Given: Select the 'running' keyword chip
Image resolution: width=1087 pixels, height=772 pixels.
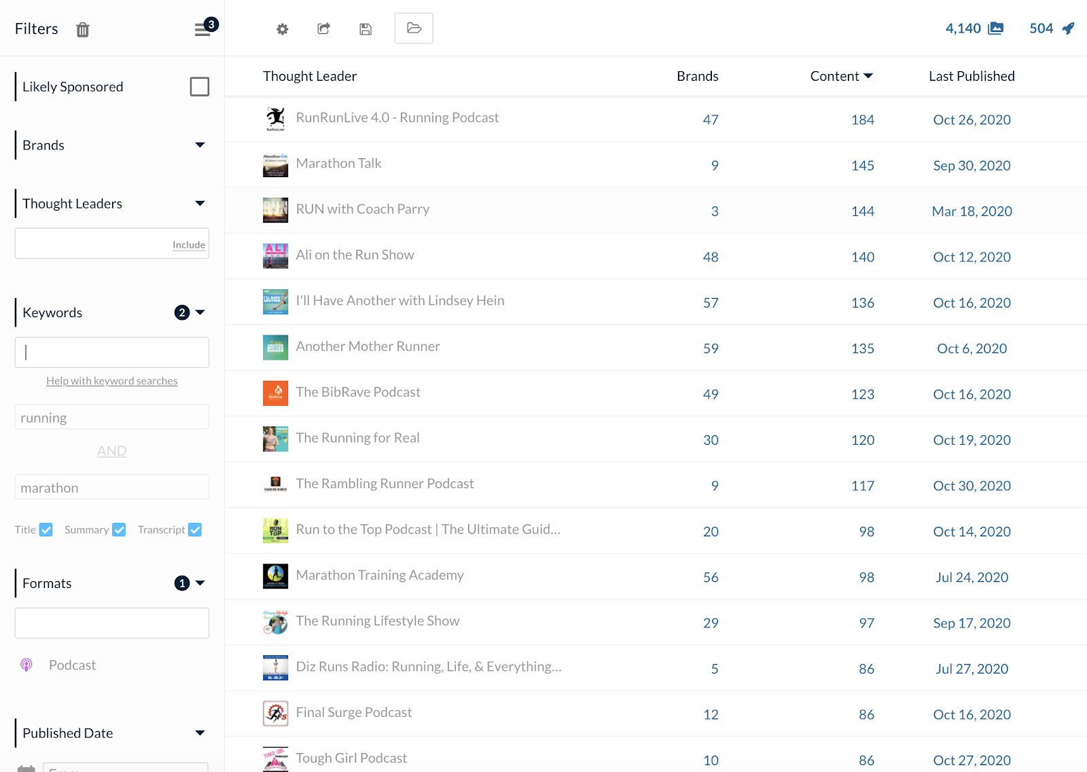Looking at the screenshot, I should pyautogui.click(x=112, y=417).
